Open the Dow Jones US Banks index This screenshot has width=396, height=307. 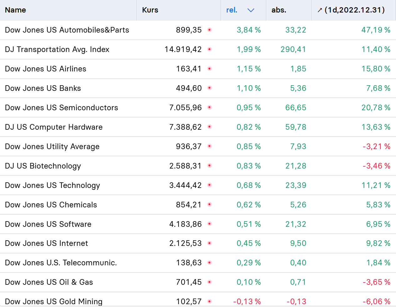click(x=43, y=88)
